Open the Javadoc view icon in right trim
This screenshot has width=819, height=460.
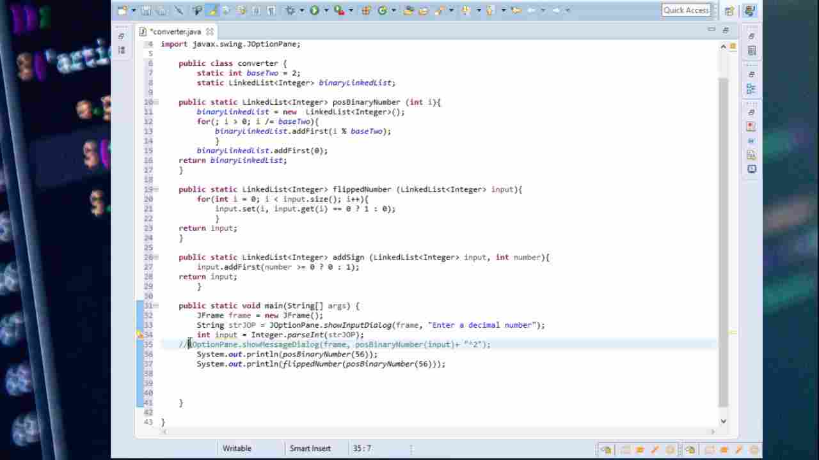click(751, 141)
